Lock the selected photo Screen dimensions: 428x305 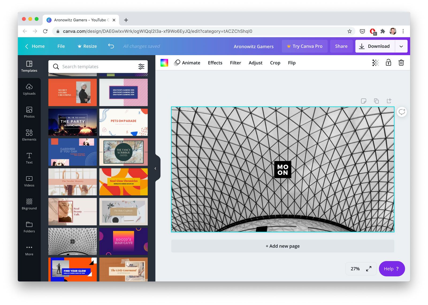(x=388, y=63)
